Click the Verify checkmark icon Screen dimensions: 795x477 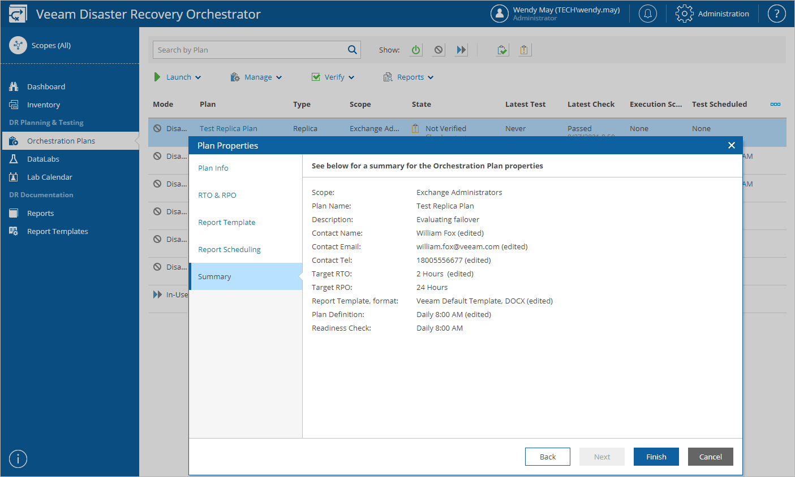coord(316,77)
